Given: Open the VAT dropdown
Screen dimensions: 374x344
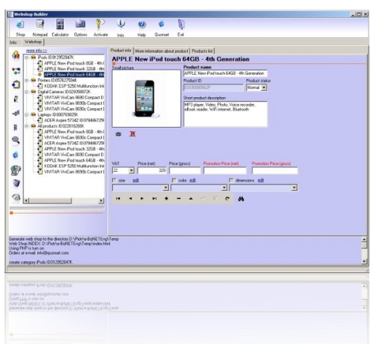Looking at the screenshot, I should (x=132, y=171).
